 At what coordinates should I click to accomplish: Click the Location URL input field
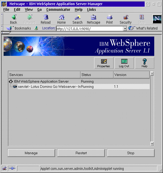coord(90,29)
